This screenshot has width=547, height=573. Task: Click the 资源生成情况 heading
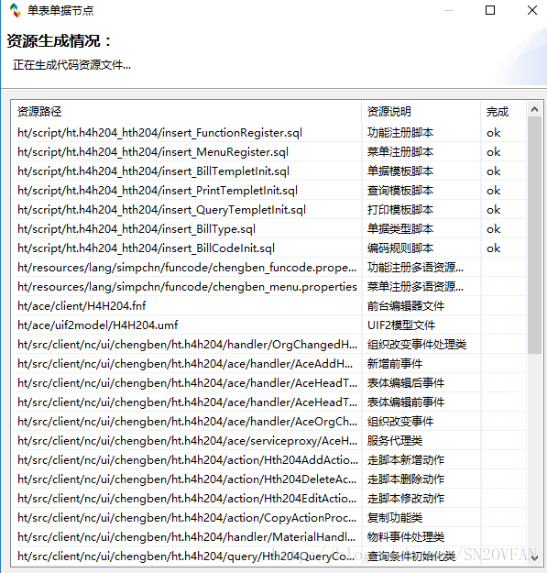coord(59,41)
